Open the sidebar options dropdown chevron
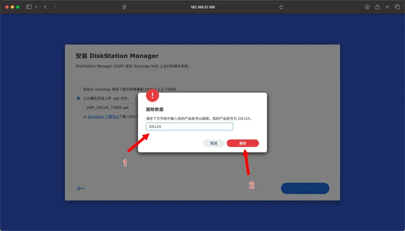Viewport: 405px width, 231px height. point(36,7)
